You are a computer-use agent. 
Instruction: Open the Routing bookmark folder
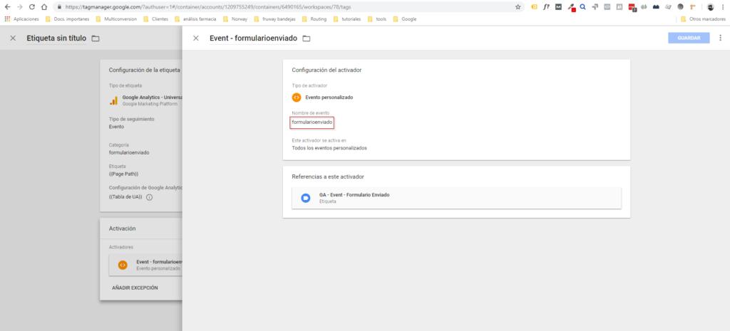click(314, 19)
